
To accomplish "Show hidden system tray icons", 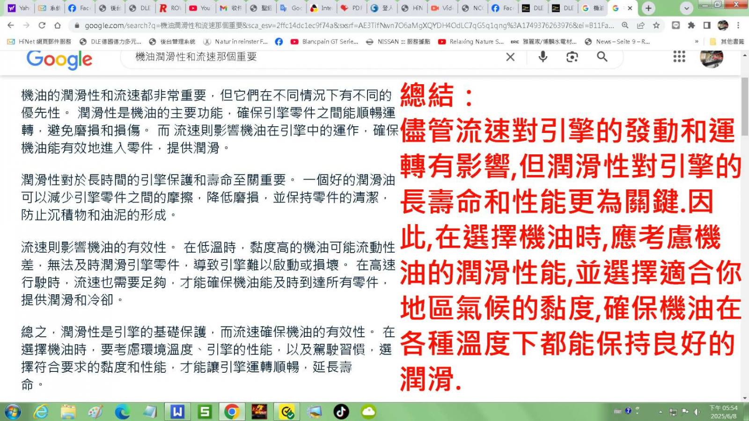I will click(x=661, y=412).
